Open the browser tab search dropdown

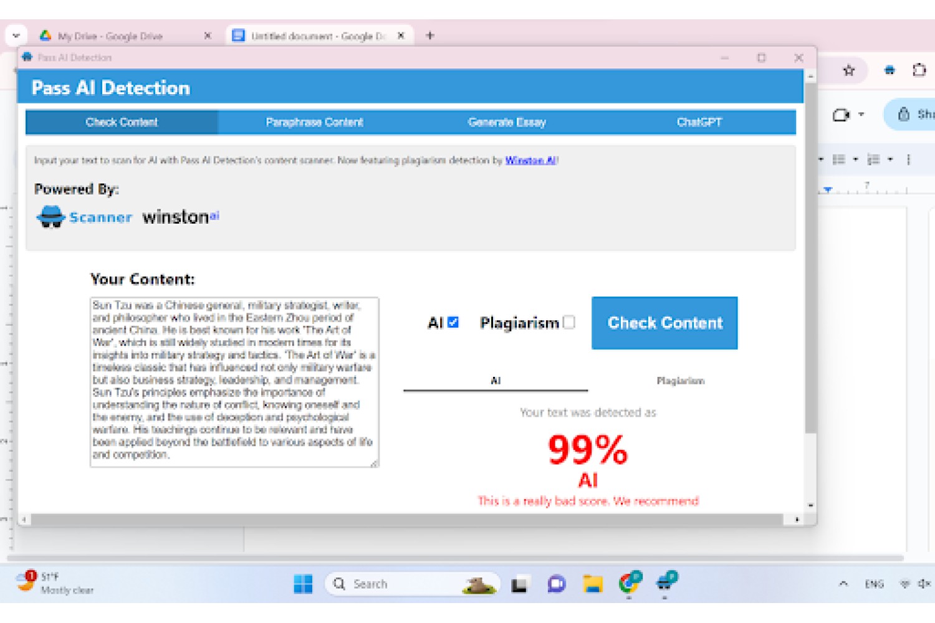[x=16, y=36]
